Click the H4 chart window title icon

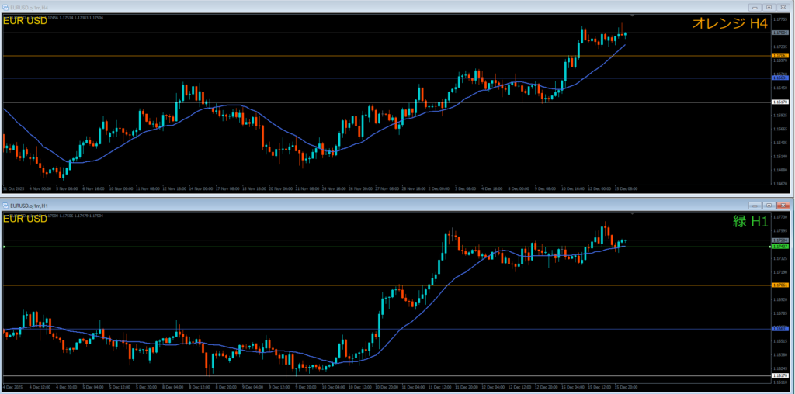click(x=6, y=7)
